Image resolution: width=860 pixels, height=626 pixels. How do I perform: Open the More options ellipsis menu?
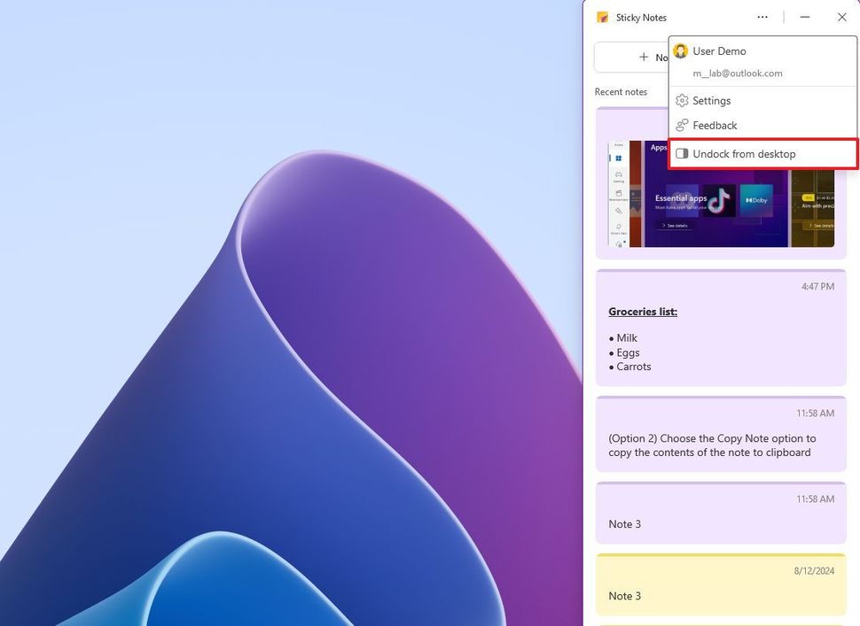762,17
